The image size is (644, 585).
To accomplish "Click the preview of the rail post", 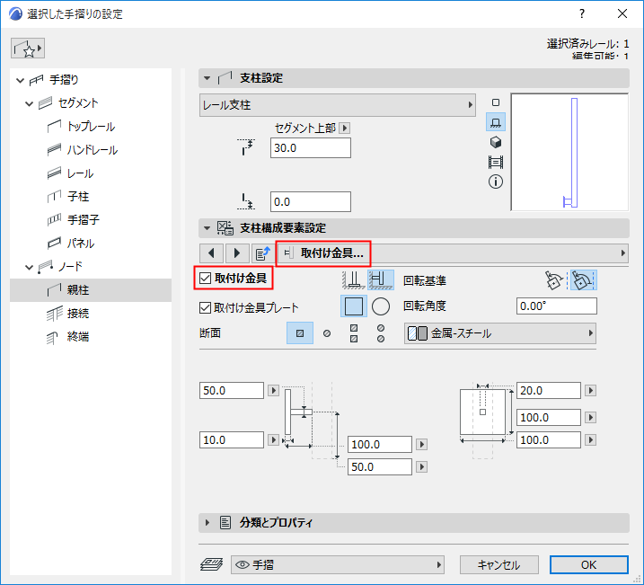I will [569, 152].
